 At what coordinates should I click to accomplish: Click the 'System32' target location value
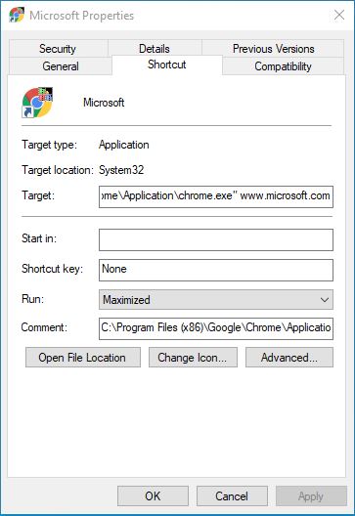click(121, 170)
